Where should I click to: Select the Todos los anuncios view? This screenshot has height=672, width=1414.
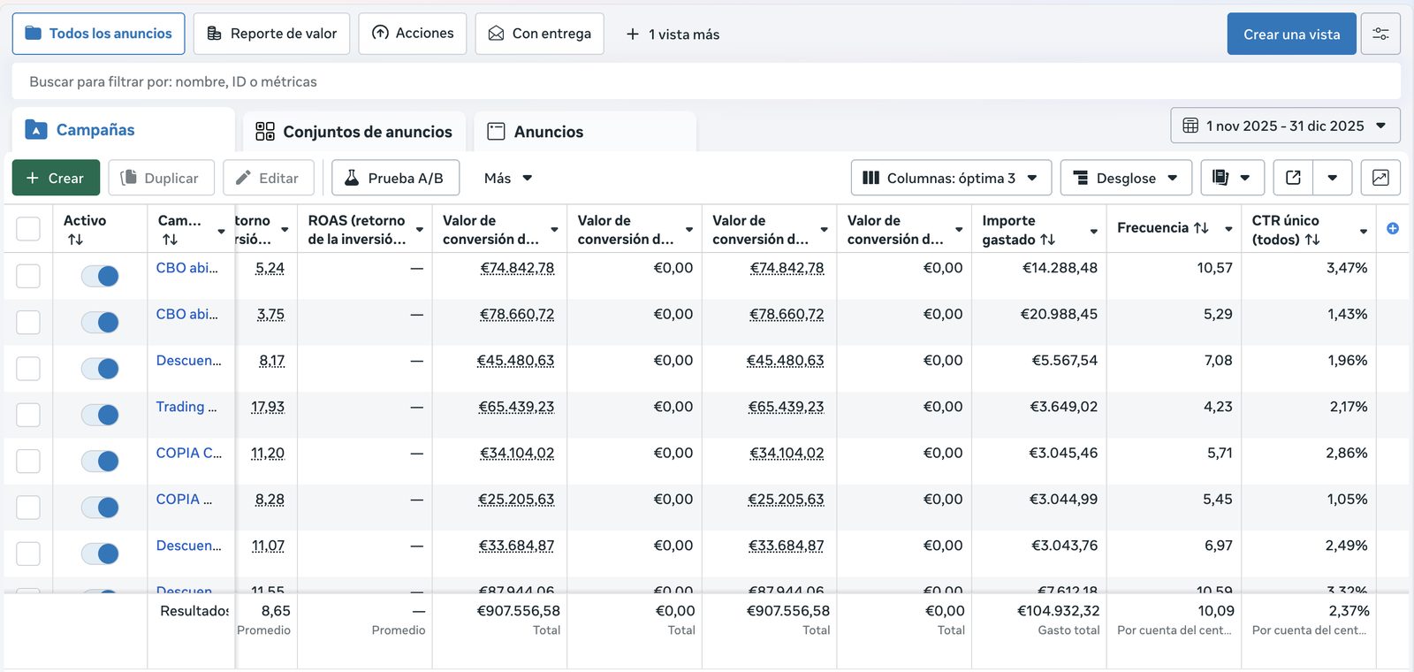(99, 34)
